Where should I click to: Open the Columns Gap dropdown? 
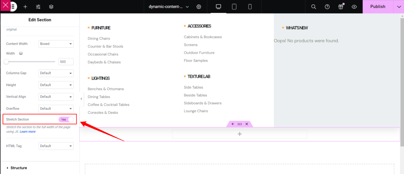point(56,73)
